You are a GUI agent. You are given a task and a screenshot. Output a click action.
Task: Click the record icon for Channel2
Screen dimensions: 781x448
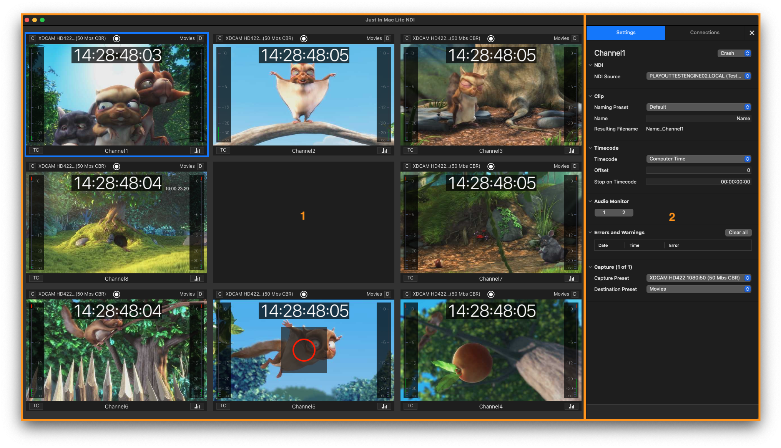pos(304,38)
